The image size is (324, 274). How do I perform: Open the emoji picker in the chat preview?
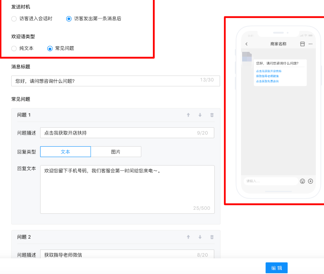(303, 181)
